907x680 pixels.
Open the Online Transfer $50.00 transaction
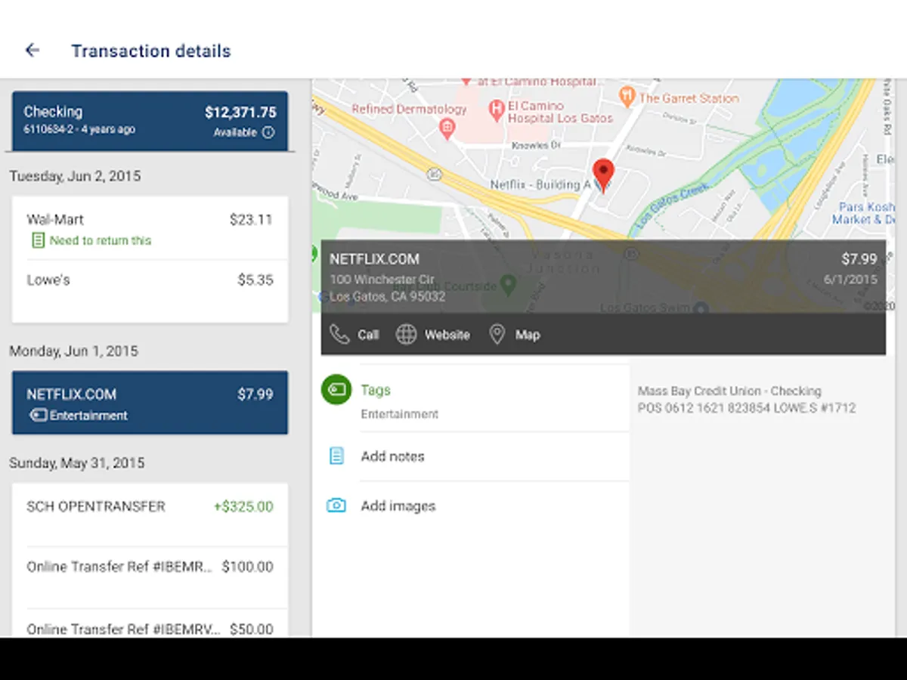pyautogui.click(x=150, y=624)
